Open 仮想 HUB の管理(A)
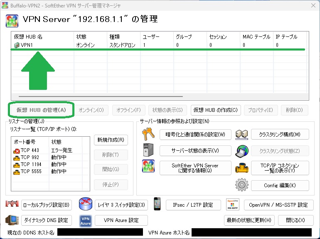Screen dimensions: 320x239 (41, 110)
